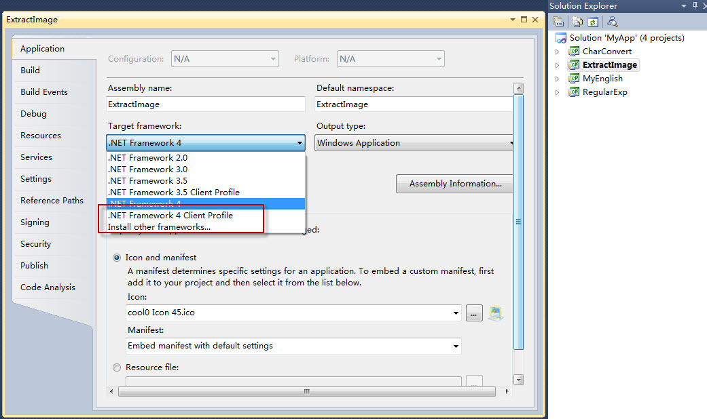Screen dimensions: 707x419
Task: Click the MyEnglish C# project icon
Action: click(573, 79)
